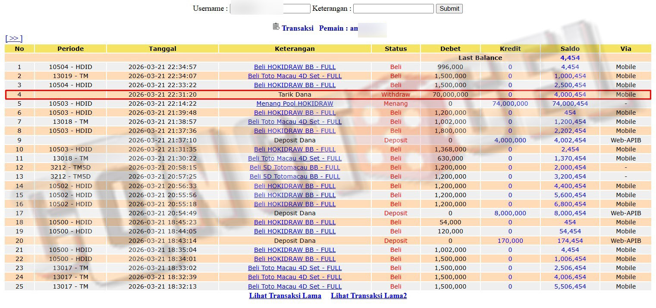Open Beli Toto Macau 4D Set in row 2
Screen dimensions: 656x308
[x=295, y=76]
